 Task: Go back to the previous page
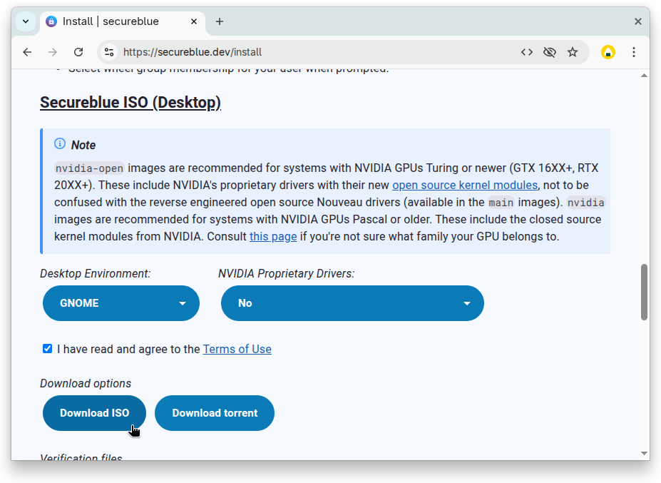click(x=27, y=52)
